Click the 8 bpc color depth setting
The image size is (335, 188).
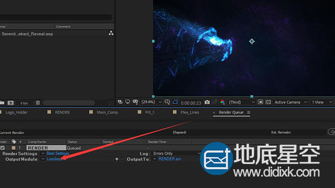(24, 103)
